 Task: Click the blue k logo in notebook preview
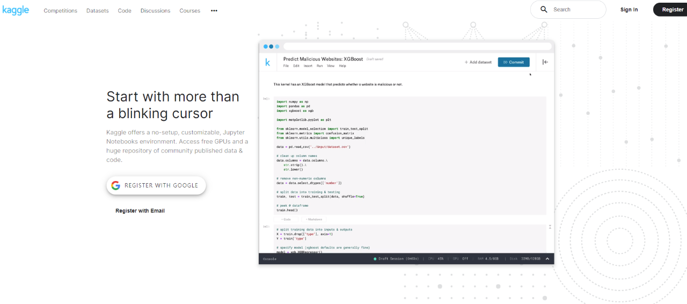268,62
